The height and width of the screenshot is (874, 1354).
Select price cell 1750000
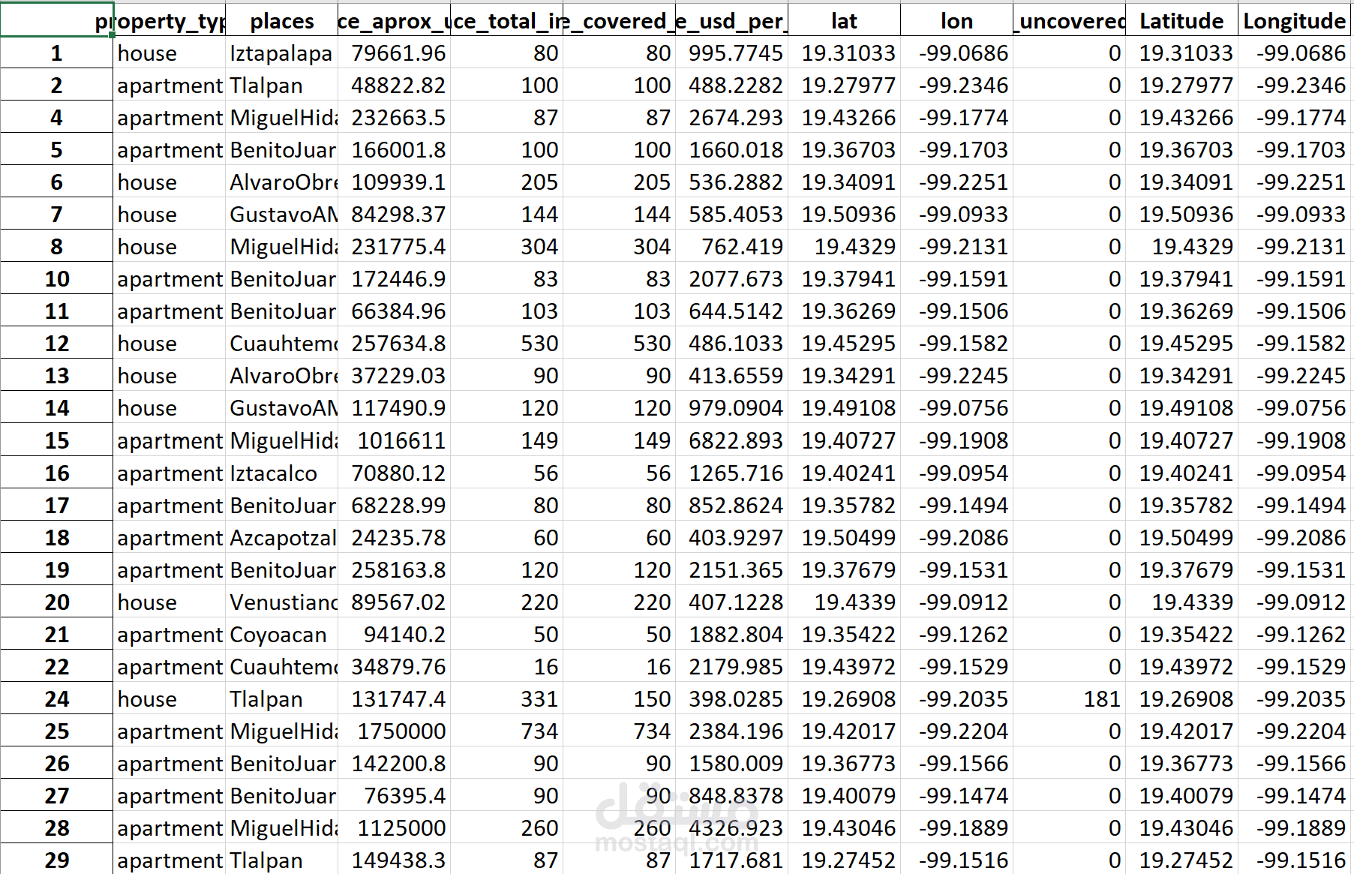394,731
